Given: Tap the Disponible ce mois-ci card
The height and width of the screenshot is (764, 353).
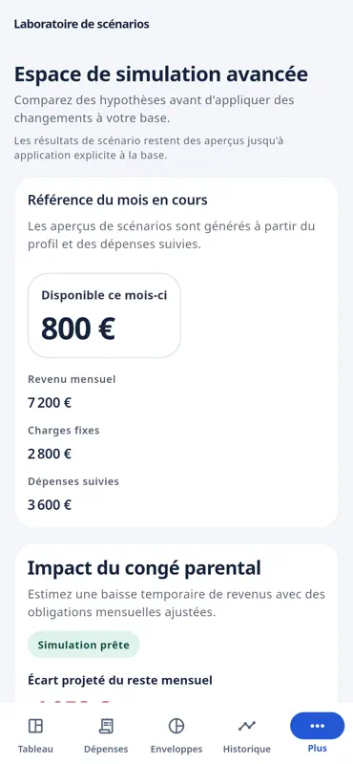Looking at the screenshot, I should [x=104, y=316].
